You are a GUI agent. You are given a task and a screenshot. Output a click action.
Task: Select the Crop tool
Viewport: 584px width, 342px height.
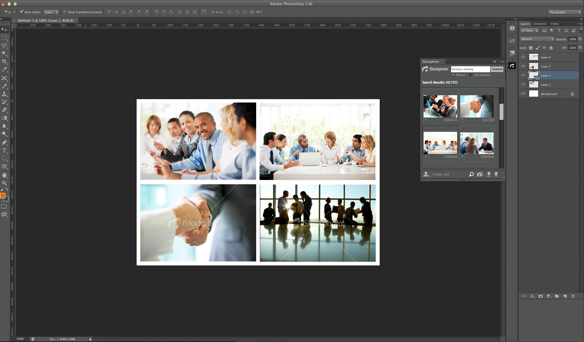tap(4, 61)
